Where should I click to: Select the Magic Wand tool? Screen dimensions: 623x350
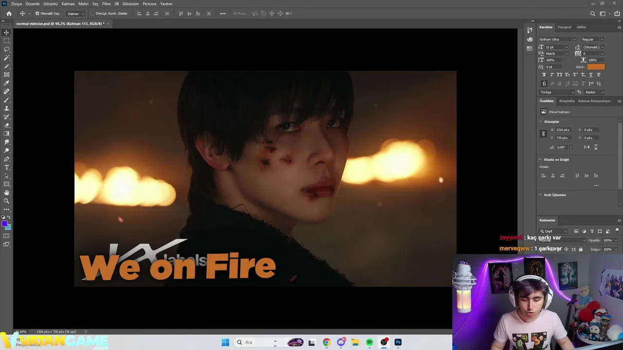6,58
